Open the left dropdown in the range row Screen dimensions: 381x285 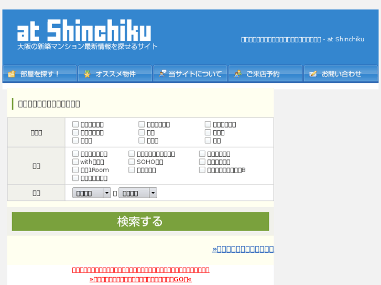click(92, 193)
